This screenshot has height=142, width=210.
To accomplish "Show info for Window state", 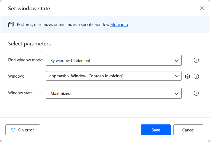I will [196, 93].
